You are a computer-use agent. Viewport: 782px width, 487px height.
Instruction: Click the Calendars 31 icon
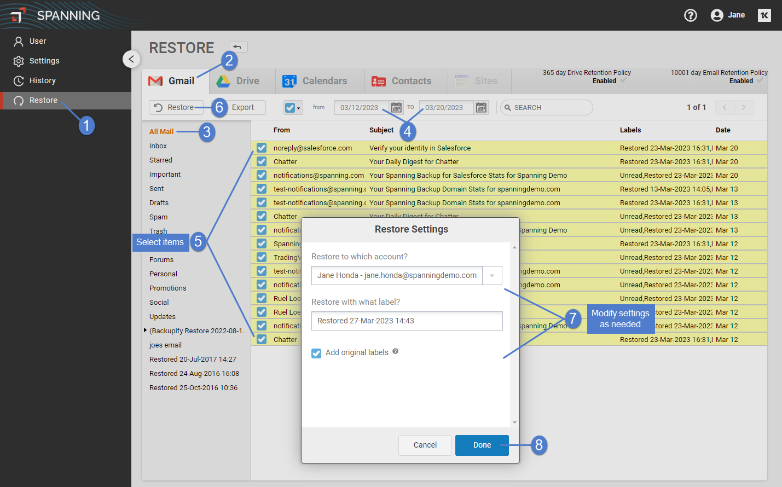click(289, 81)
